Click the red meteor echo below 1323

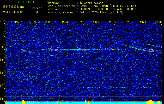(53, 50)
